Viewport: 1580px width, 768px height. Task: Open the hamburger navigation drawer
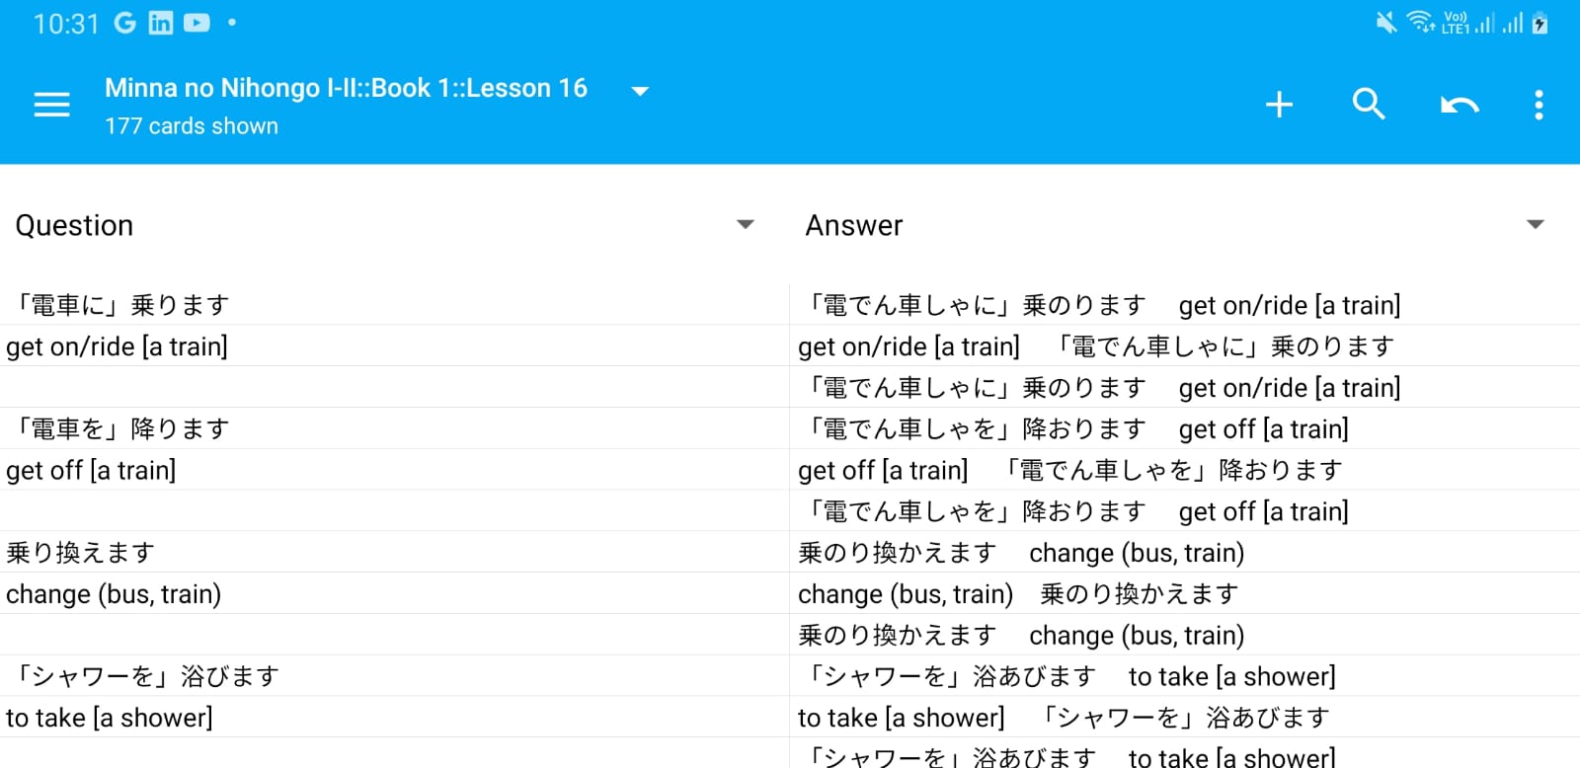point(51,105)
